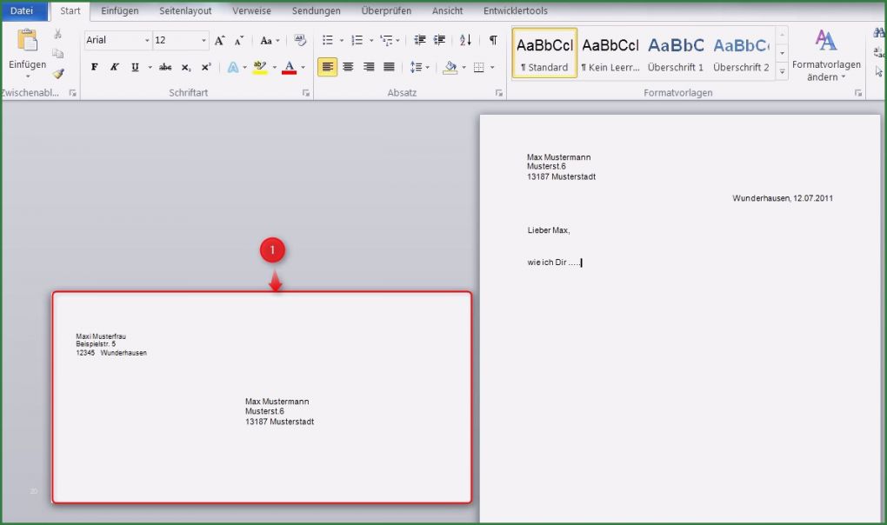Click the envelope recipient address text
This screenshot has width=887, height=525.
(279, 411)
